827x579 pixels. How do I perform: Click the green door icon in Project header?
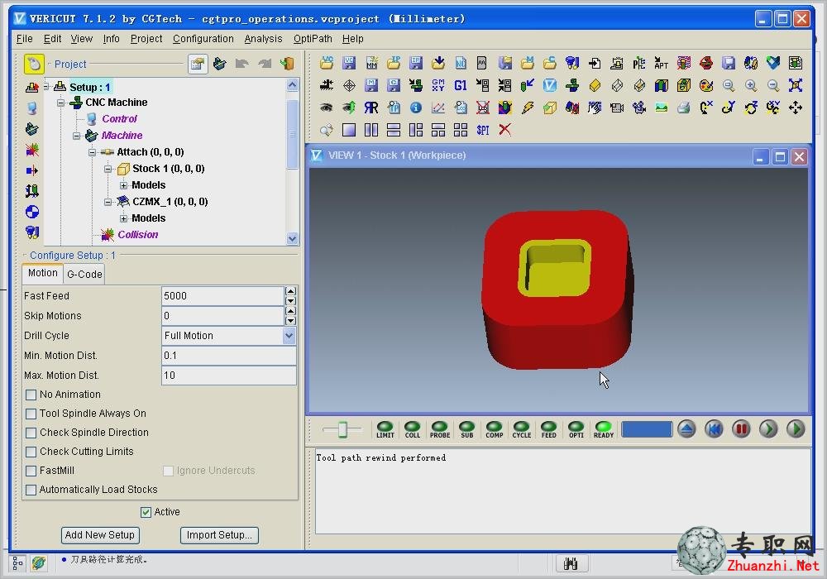pos(288,64)
